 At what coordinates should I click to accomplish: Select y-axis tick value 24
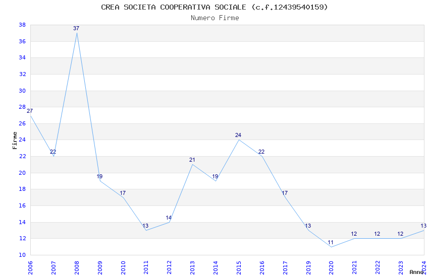pyautogui.click(x=22, y=140)
